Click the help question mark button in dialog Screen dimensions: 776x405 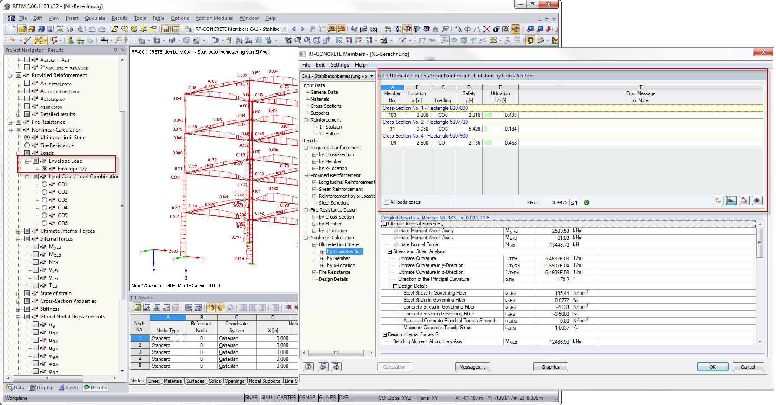(308, 367)
